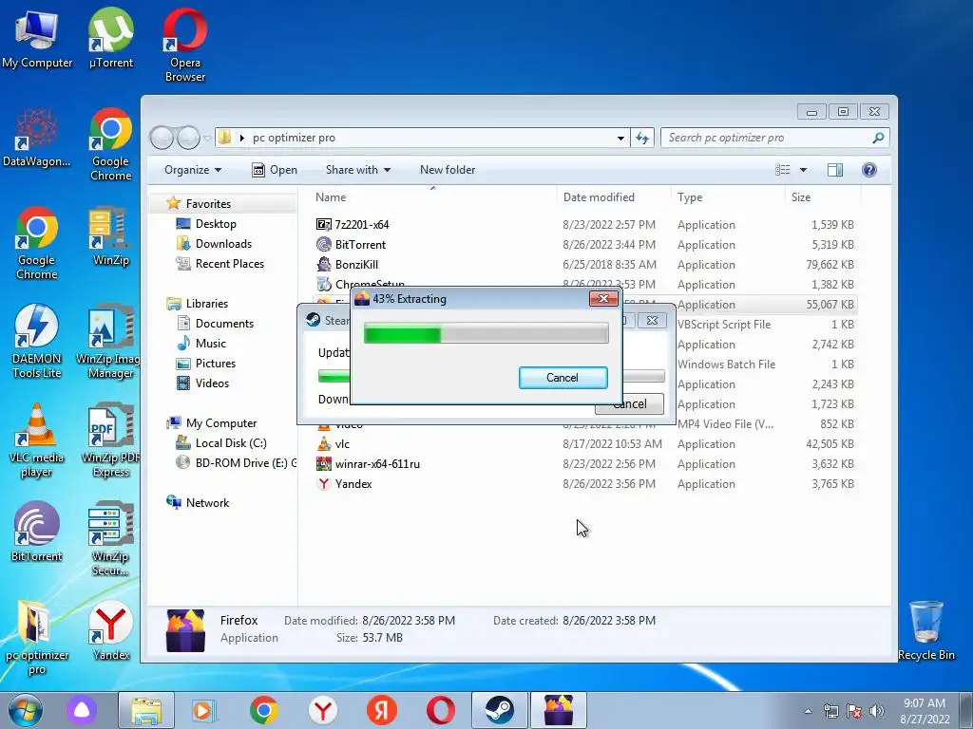The image size is (973, 729).
Task: Create a New folder
Action: click(x=448, y=170)
